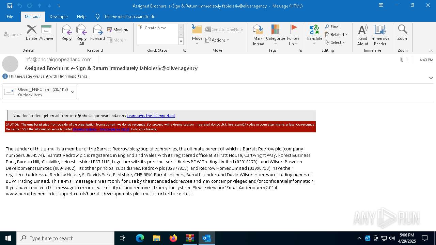Image resolution: width=436 pixels, height=245 pixels.
Task: Open Task View on taskbar
Action: pyautogui.click(x=123, y=238)
